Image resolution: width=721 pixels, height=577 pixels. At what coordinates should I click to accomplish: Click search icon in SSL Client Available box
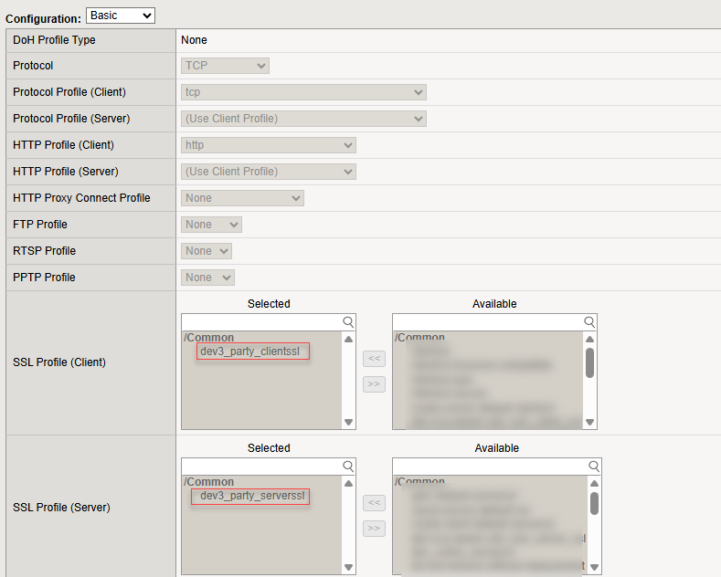[589, 322]
